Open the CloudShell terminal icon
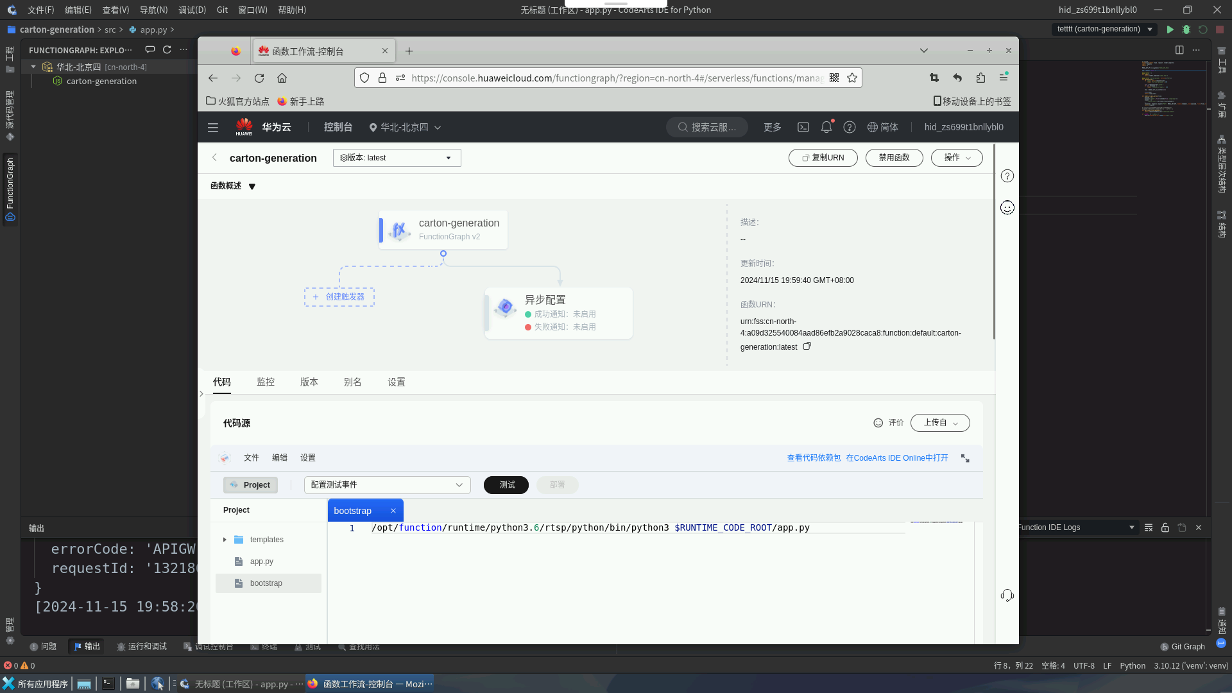This screenshot has height=693, width=1232. [x=803, y=127]
